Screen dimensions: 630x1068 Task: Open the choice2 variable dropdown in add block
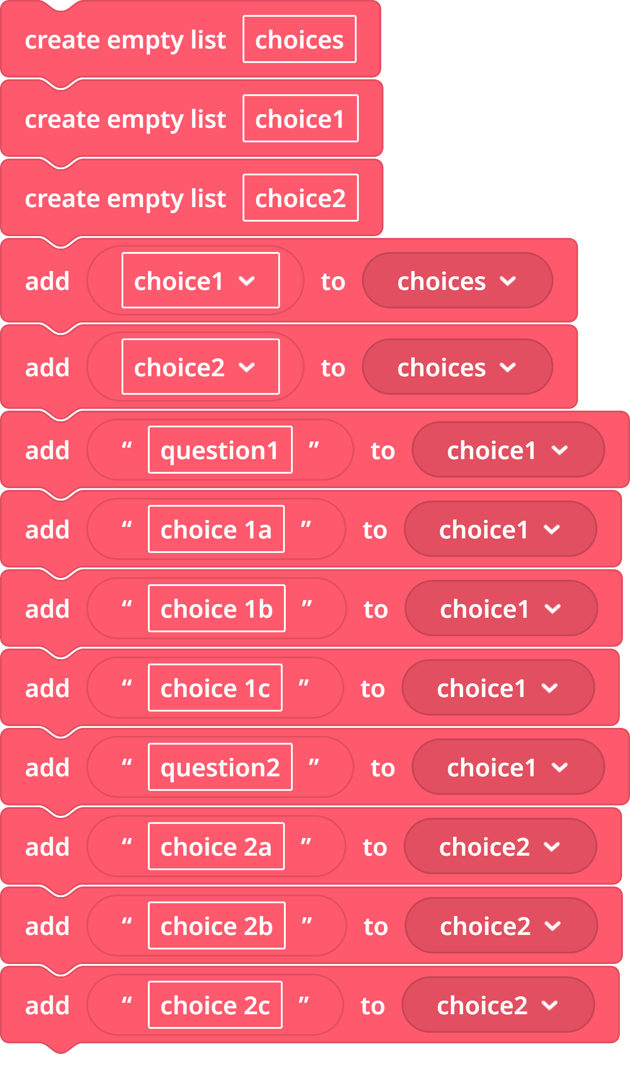pos(200,367)
